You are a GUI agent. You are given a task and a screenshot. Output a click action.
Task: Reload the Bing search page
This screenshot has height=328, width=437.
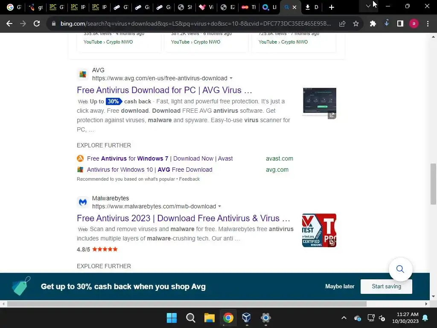point(37,24)
